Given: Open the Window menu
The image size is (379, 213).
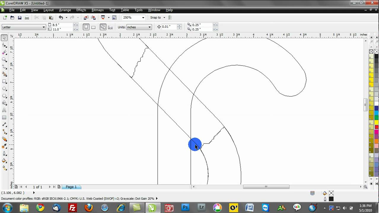Looking at the screenshot, I should (x=154, y=10).
